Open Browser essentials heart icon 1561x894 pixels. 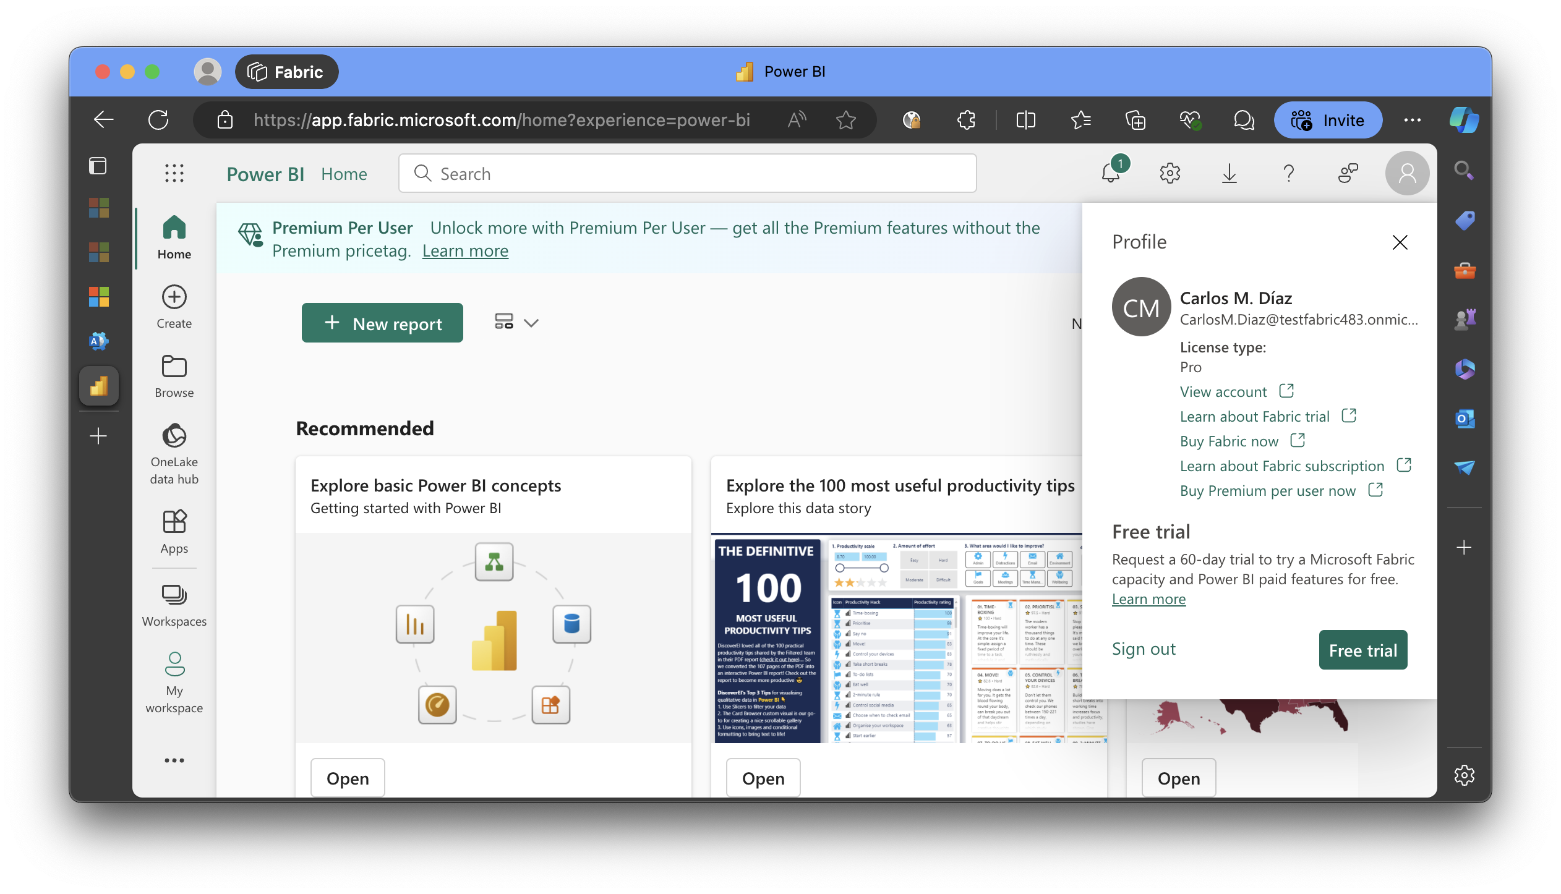click(x=1190, y=120)
